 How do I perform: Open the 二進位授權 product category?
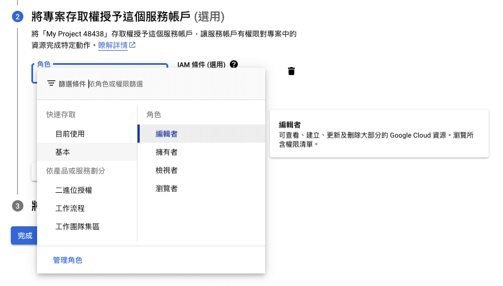74,190
